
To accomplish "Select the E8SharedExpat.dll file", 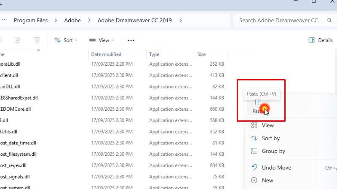I will pos(19,98).
